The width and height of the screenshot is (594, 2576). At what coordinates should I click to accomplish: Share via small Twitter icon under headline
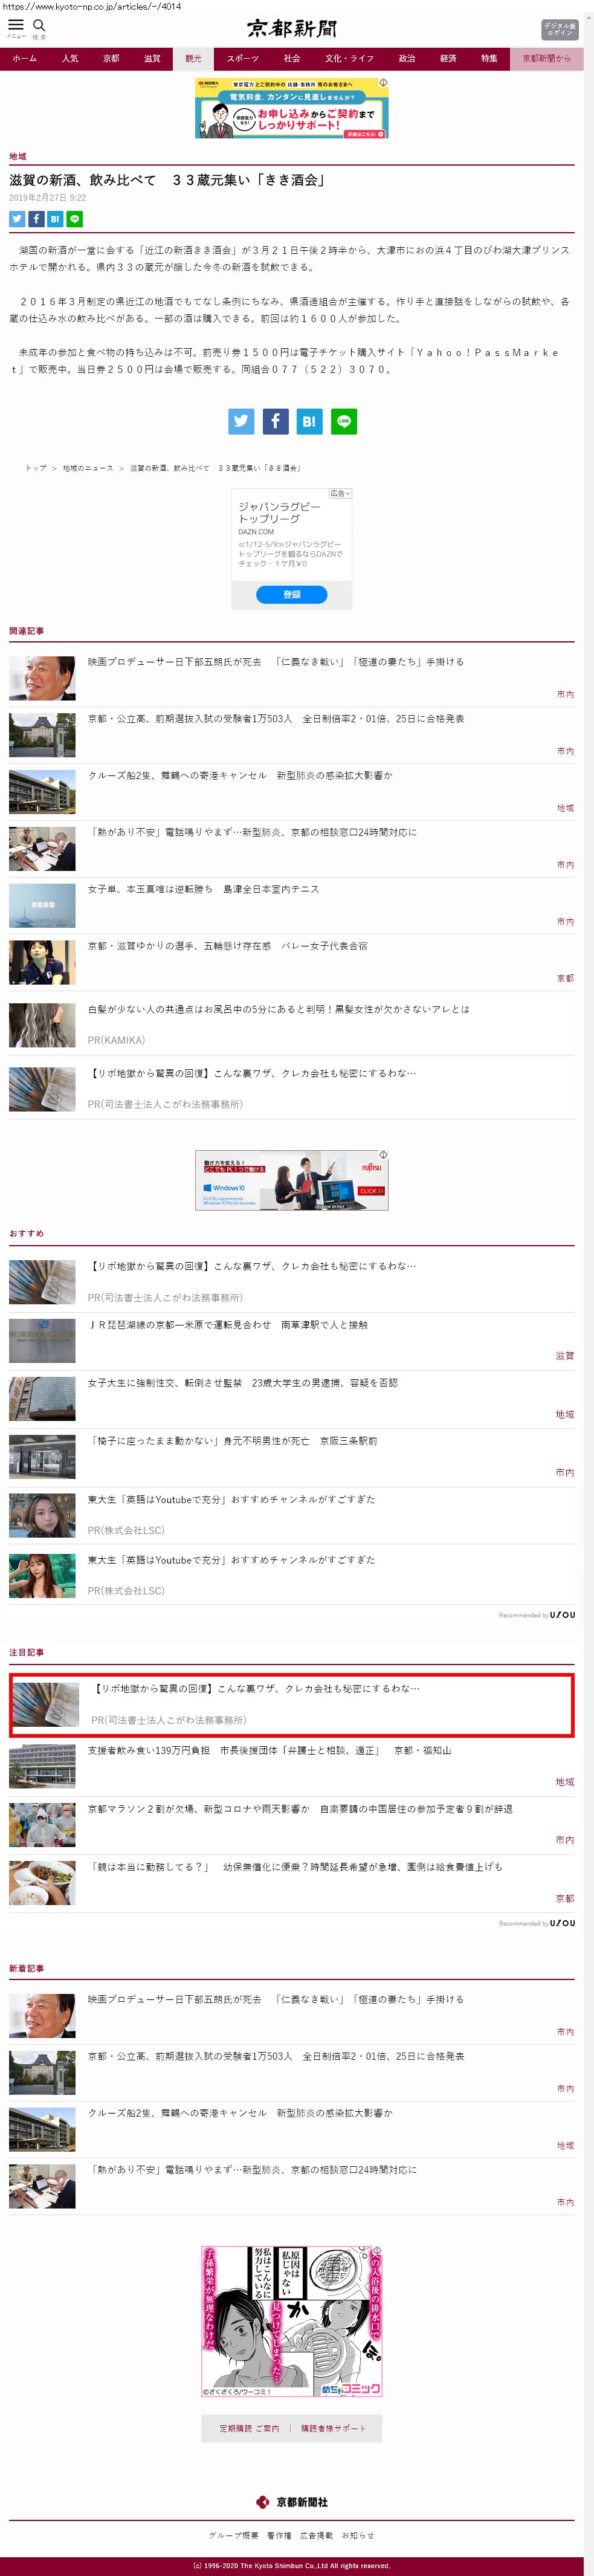tap(17, 219)
